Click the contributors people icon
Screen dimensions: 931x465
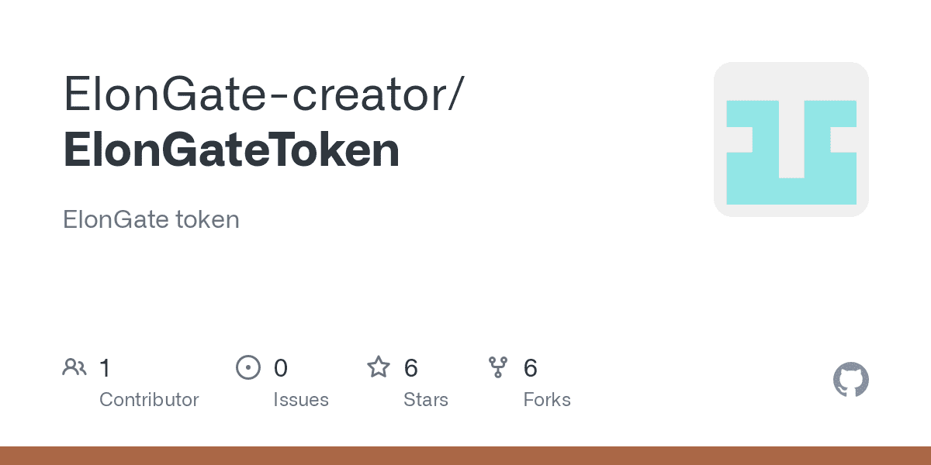tap(74, 367)
